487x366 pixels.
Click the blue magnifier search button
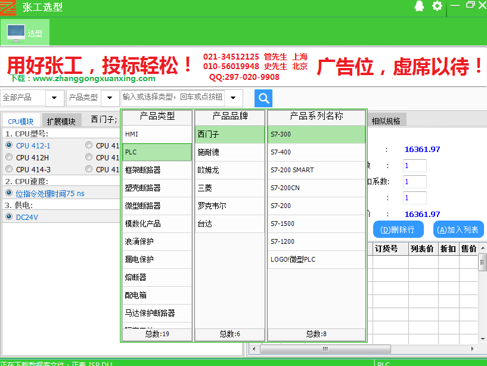pyautogui.click(x=263, y=98)
